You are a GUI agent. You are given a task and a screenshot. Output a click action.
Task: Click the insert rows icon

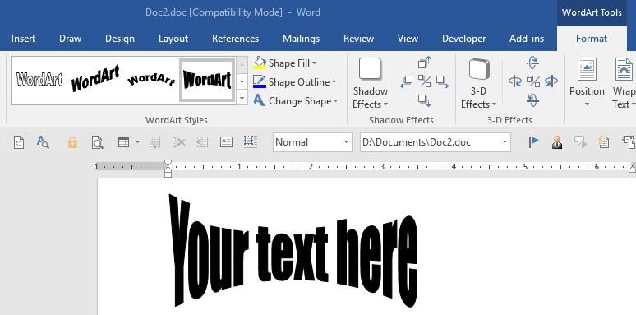tap(155, 142)
